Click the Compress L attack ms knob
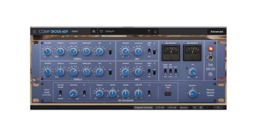Viewport: 256px width, 136px height. click(60, 52)
